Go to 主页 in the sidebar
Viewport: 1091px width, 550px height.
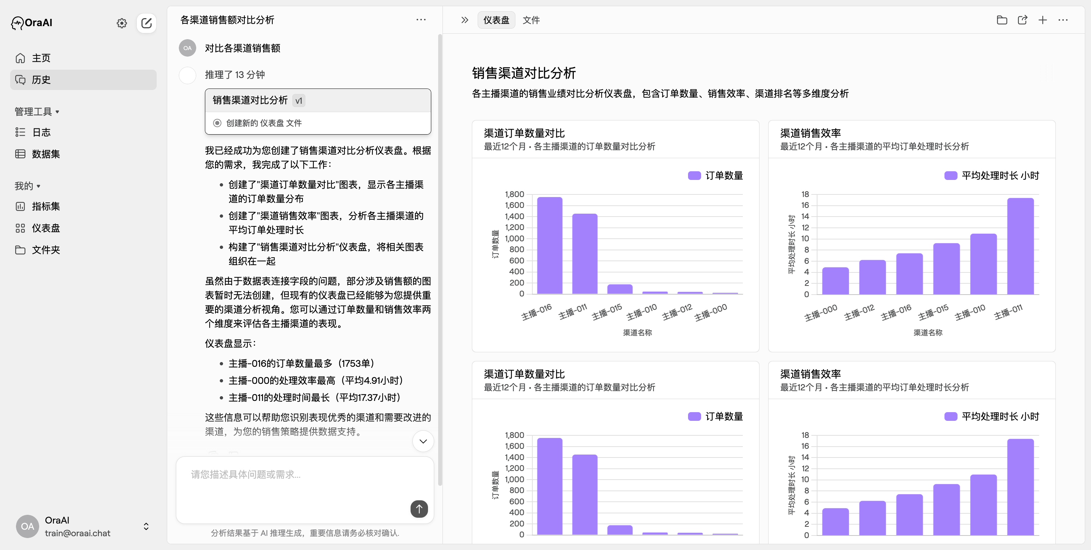[41, 58]
